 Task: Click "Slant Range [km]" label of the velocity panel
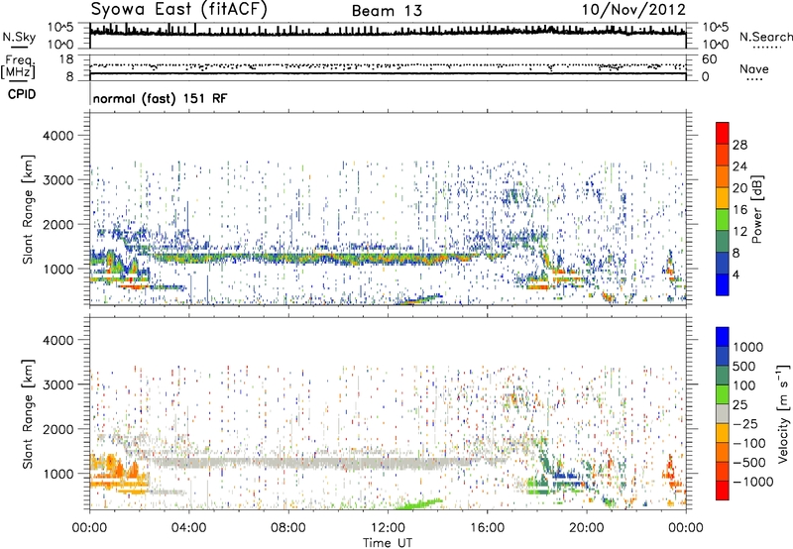click(x=28, y=413)
